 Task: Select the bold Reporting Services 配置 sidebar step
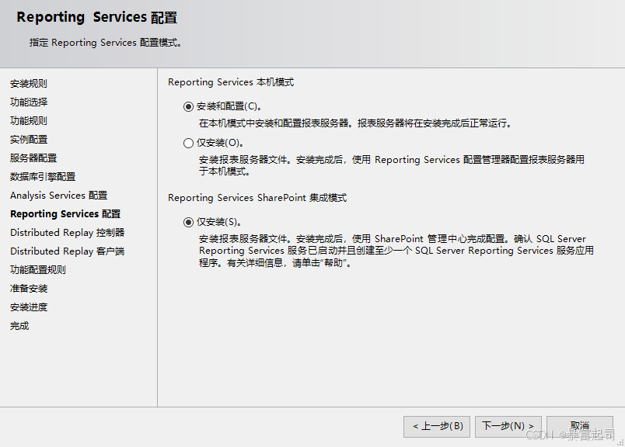[65, 214]
